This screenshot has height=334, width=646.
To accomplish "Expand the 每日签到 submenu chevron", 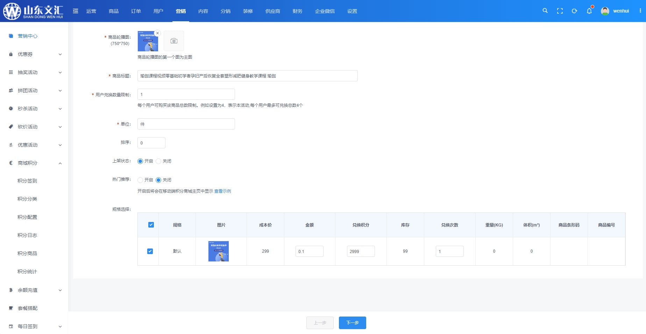I will point(60,327).
